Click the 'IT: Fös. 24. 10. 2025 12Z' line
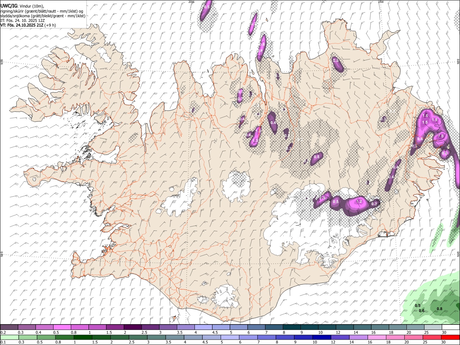This screenshot has width=460, height=345. point(23,20)
